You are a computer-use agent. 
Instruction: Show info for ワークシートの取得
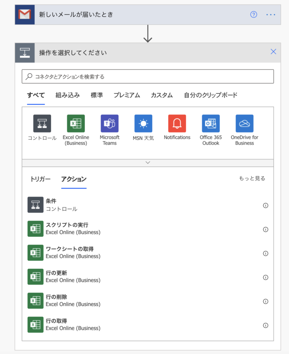(x=265, y=253)
